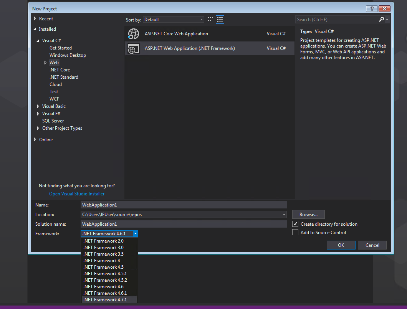Click the OK button
The width and height of the screenshot is (407, 309).
click(341, 245)
